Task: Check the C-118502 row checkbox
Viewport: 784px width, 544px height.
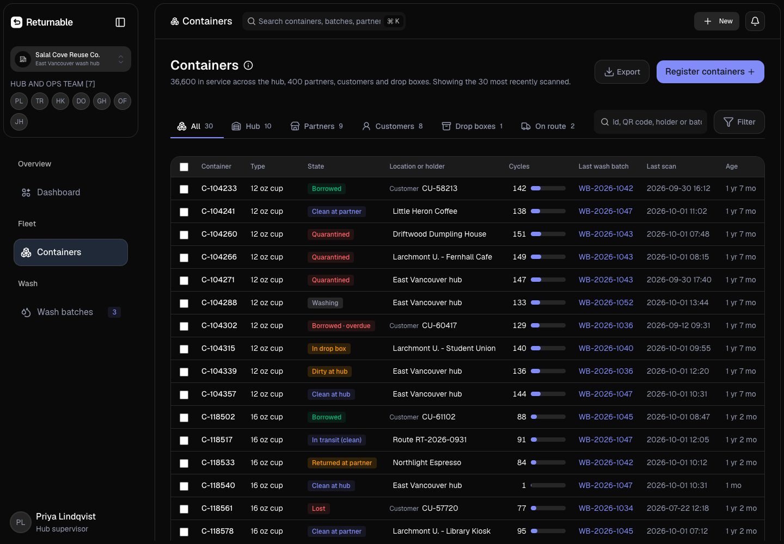Action: 184,418
